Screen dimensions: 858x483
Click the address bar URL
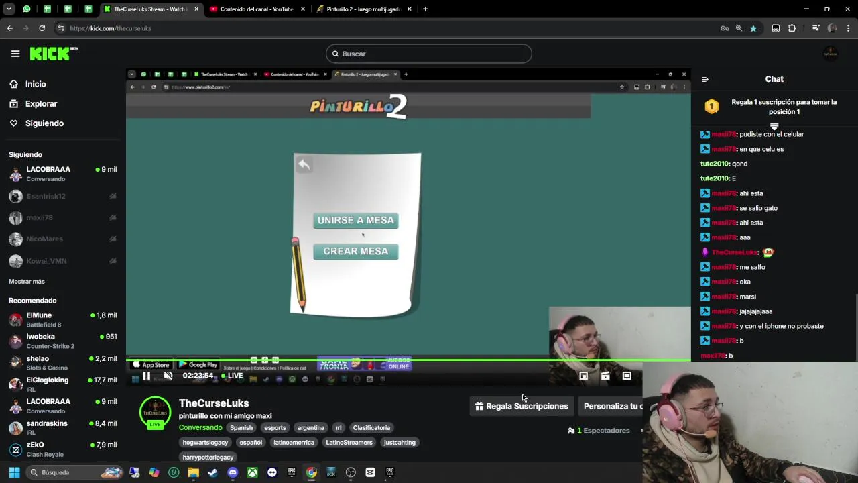pyautogui.click(x=111, y=28)
